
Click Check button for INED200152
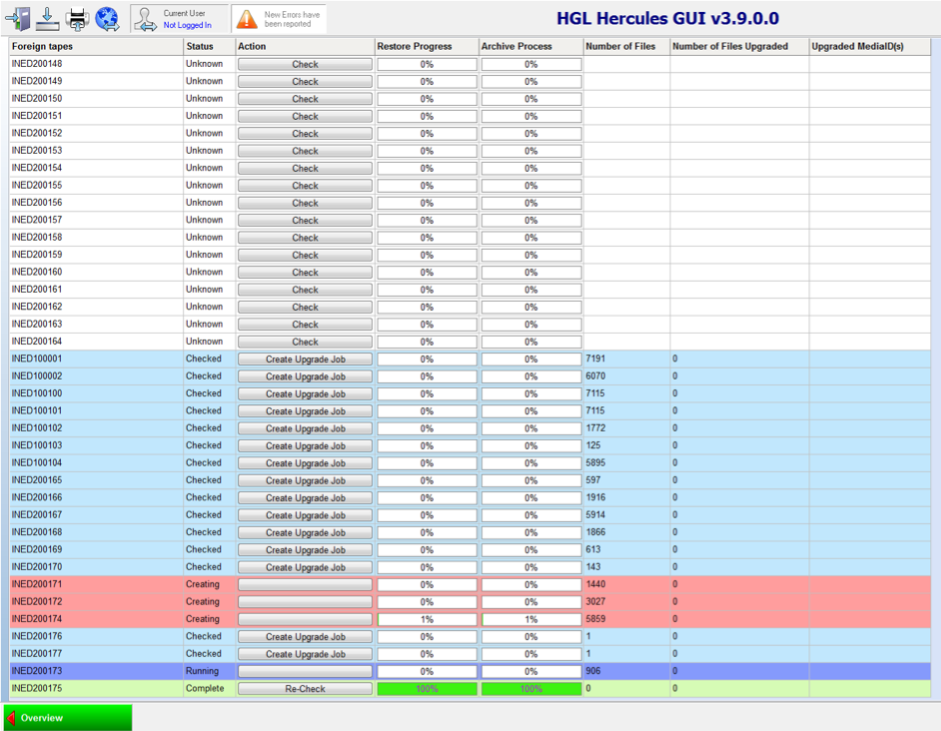tap(305, 133)
